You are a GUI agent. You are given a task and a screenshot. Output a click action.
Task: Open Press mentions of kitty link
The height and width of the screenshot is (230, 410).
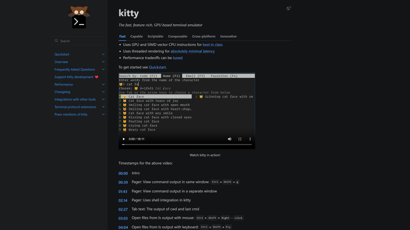point(71,115)
